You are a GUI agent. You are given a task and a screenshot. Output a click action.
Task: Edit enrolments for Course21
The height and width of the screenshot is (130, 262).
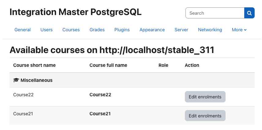(x=205, y=116)
